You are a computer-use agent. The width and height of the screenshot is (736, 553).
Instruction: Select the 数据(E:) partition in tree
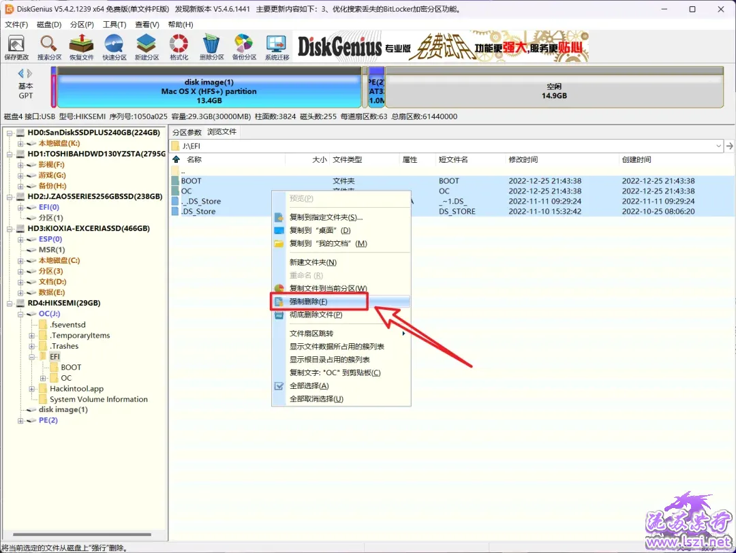click(x=52, y=293)
